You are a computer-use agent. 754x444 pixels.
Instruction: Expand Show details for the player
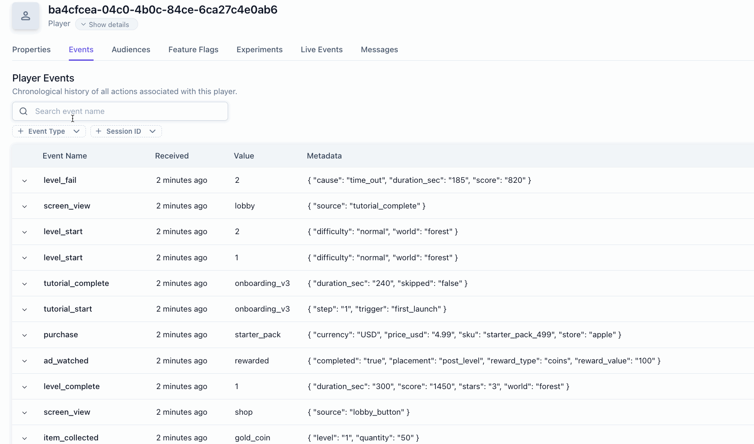click(107, 24)
